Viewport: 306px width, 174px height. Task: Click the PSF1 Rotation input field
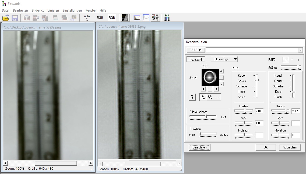click(x=259, y=135)
